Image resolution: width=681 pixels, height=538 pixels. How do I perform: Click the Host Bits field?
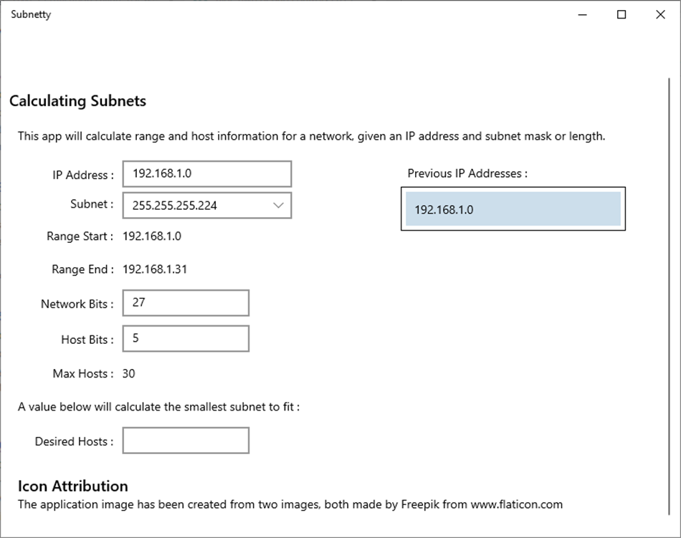186,338
